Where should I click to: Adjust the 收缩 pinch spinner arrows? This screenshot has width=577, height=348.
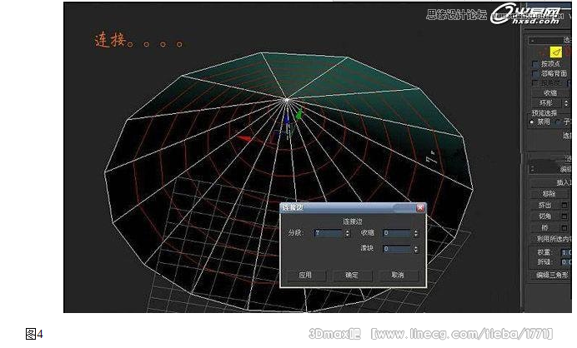pos(416,233)
